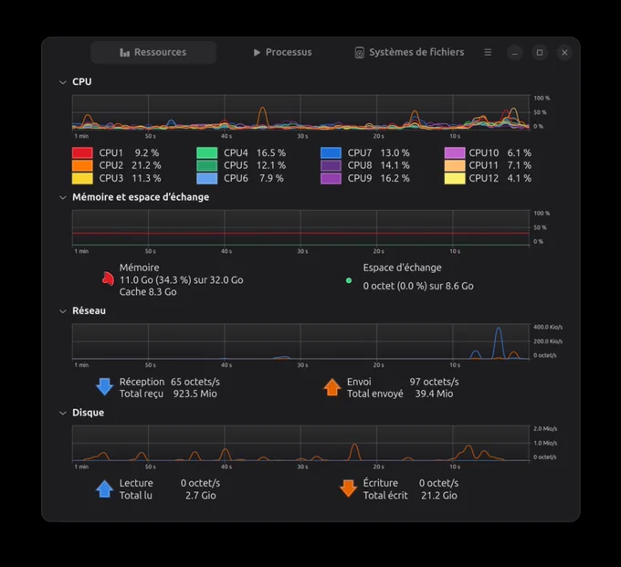The height and width of the screenshot is (567, 621).
Task: Close the system monitor window
Action: (564, 53)
